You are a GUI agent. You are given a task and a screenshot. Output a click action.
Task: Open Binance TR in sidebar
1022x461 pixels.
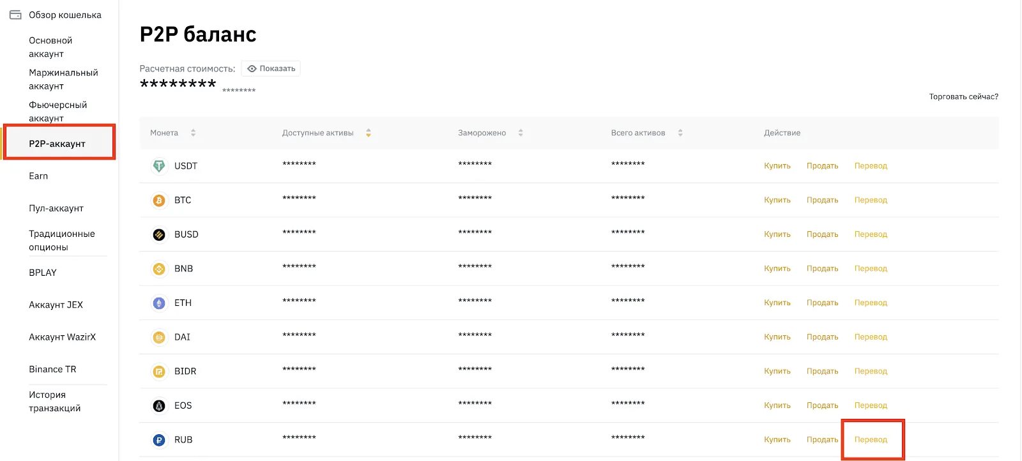point(52,369)
